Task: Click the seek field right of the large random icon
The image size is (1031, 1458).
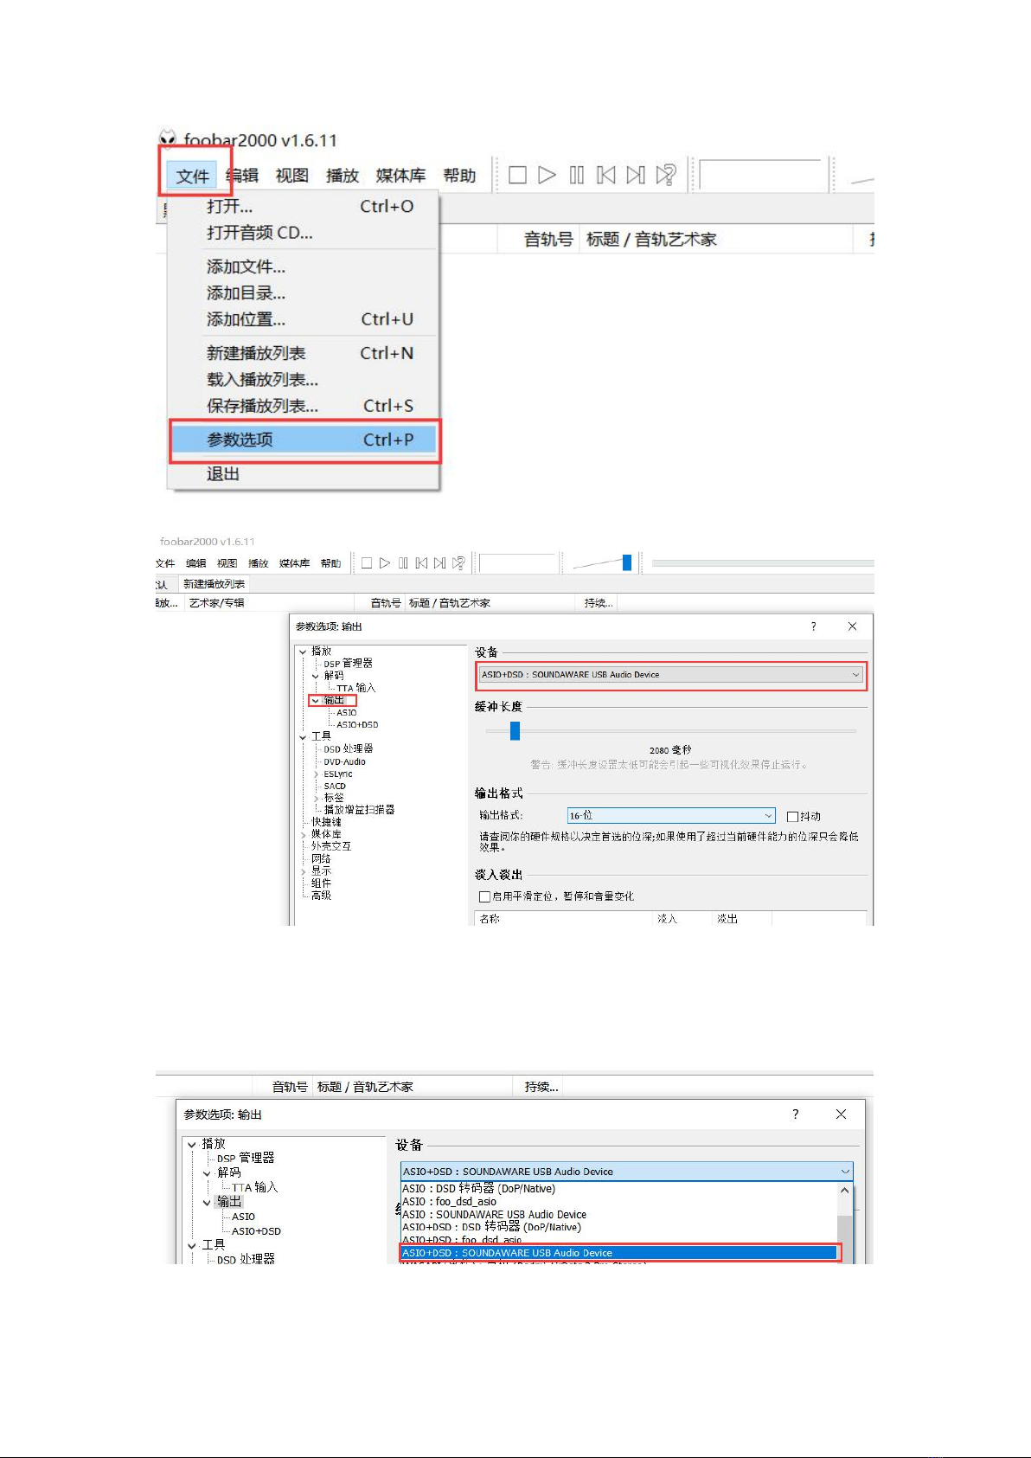Action: coord(760,175)
